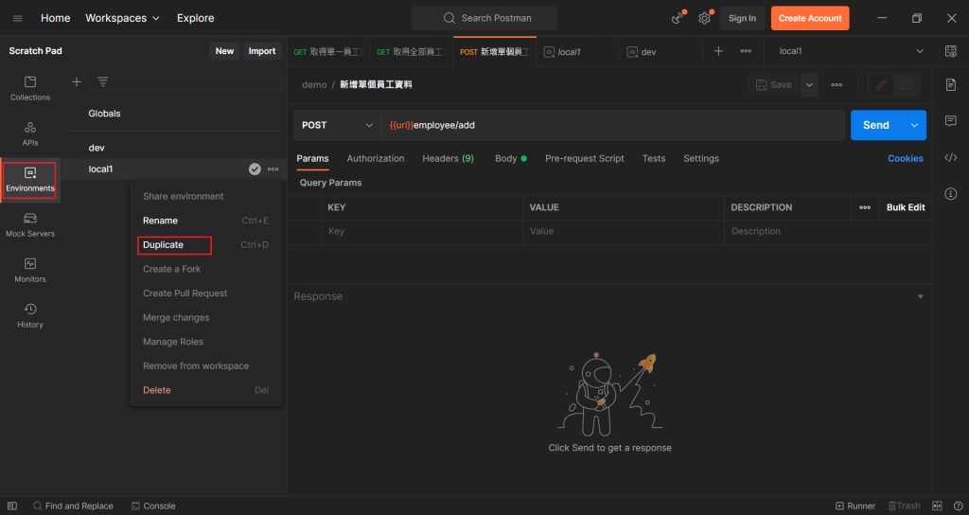Viewport: 969px width, 515px height.
Task: Open three-dots menu for local1 environment
Action: [x=273, y=169]
